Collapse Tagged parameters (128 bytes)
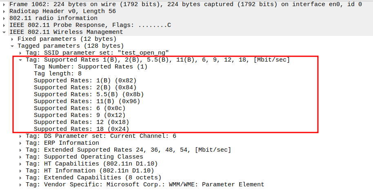This screenshot has height=190, width=373. (13, 46)
